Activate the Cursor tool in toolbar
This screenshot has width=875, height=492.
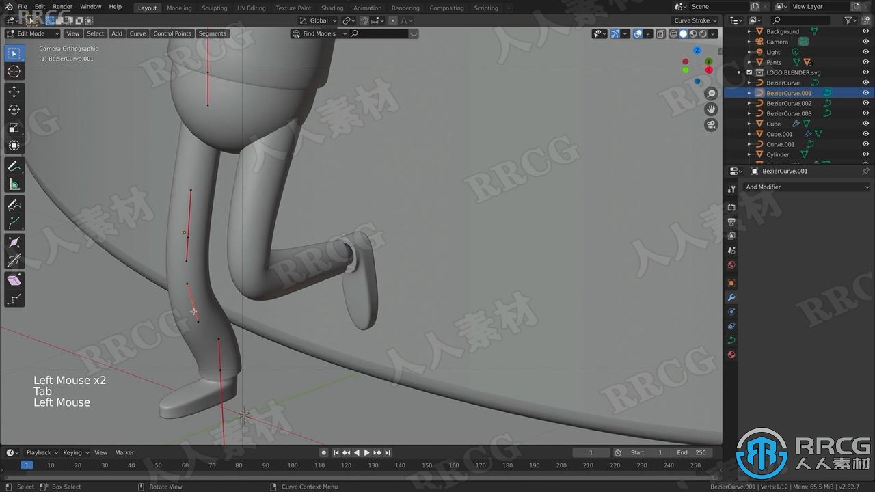coord(14,72)
